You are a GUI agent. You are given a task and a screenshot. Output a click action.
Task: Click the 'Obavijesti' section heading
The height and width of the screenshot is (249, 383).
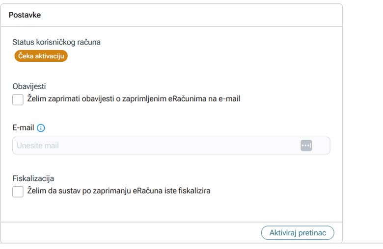tap(29, 86)
